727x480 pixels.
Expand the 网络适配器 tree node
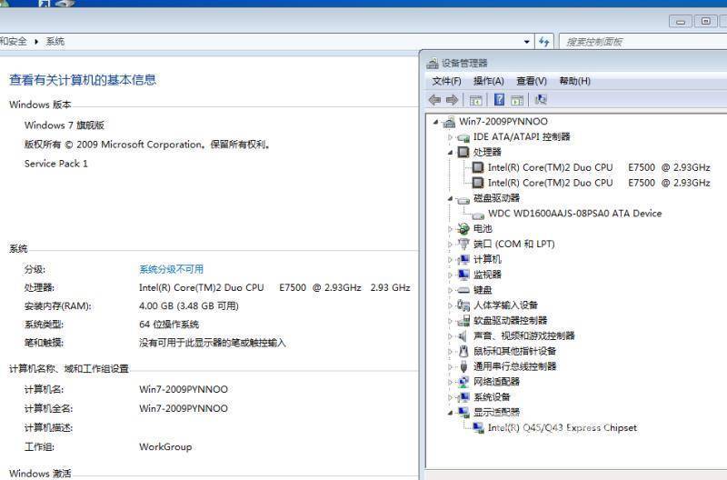(x=450, y=382)
